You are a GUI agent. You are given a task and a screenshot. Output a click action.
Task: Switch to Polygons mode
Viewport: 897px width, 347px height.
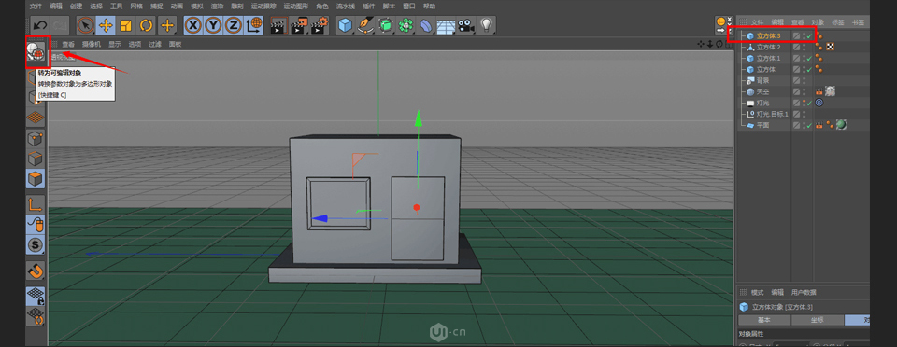point(36,179)
